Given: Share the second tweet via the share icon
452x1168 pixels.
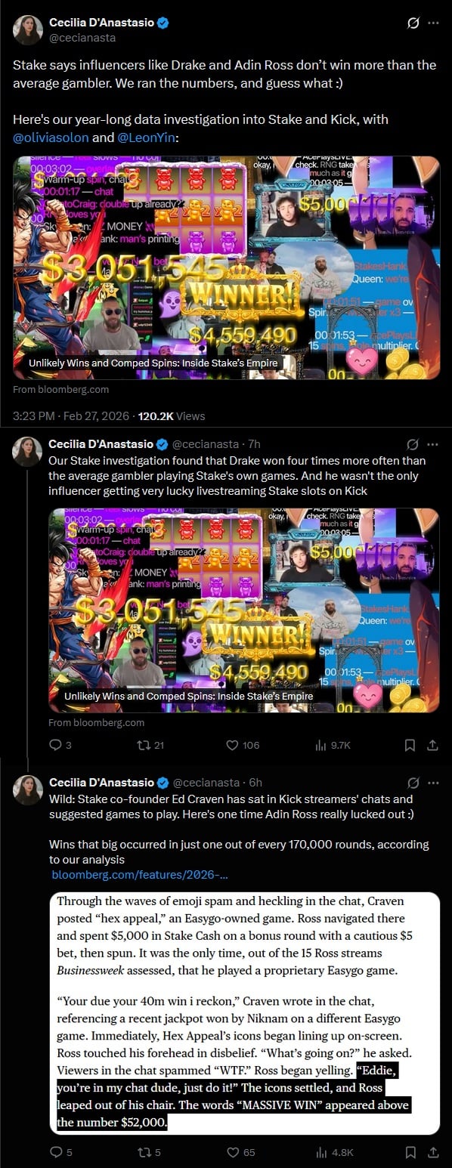Looking at the screenshot, I should (433, 745).
